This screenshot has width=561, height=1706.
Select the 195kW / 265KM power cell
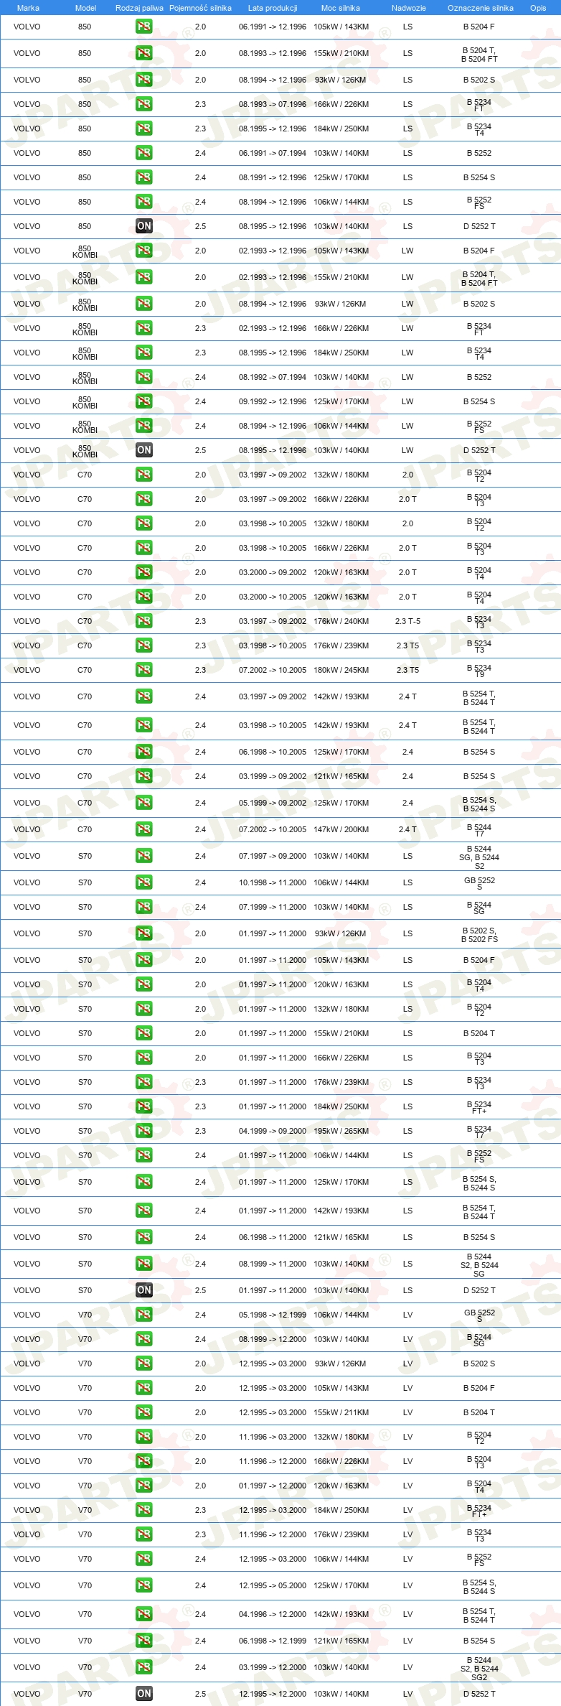click(341, 1131)
